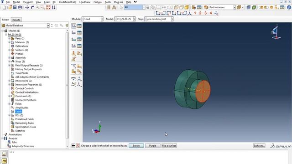Image resolution: width=292 pixels, height=164 pixels.
Task: Open the Predefined Field Manager icon
Action: click(x=79, y=40)
